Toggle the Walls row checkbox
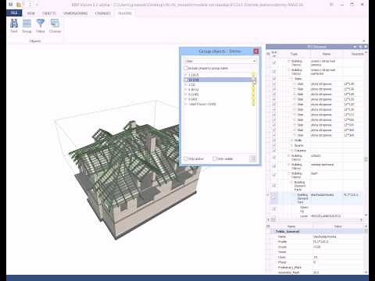The width and height of the screenshot is (375, 281). tap(273, 140)
